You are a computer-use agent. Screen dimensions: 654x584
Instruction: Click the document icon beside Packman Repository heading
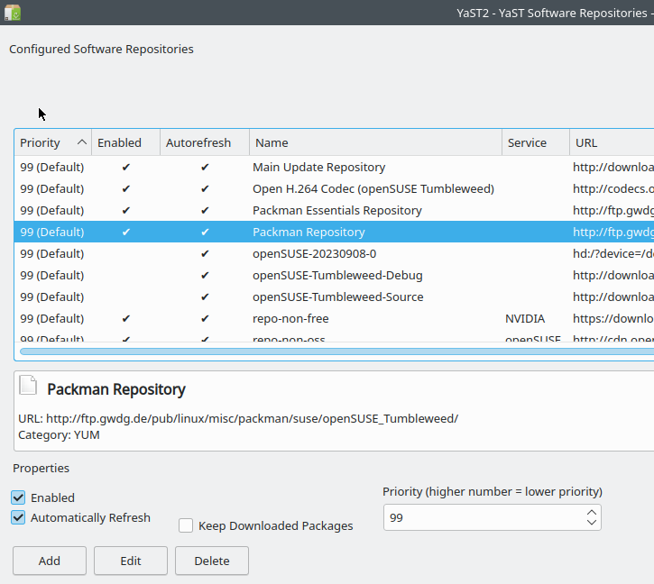30,388
